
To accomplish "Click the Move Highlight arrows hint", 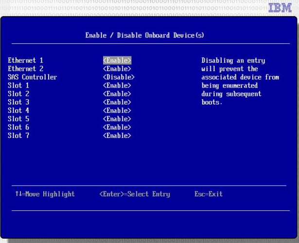I will (x=45, y=194).
